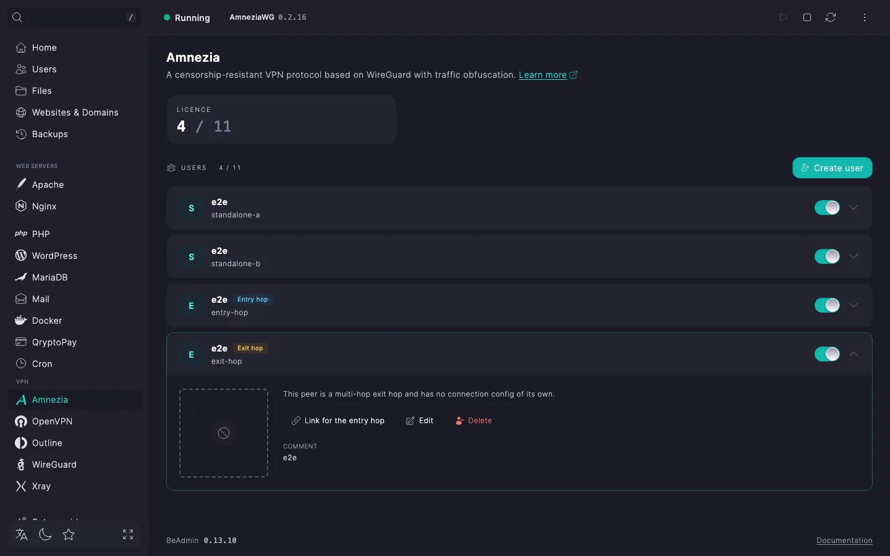Click Delete for exit-hop peer

point(473,421)
